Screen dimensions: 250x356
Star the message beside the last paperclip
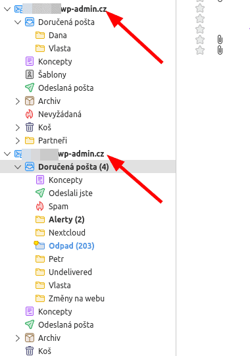pyautogui.click(x=200, y=50)
